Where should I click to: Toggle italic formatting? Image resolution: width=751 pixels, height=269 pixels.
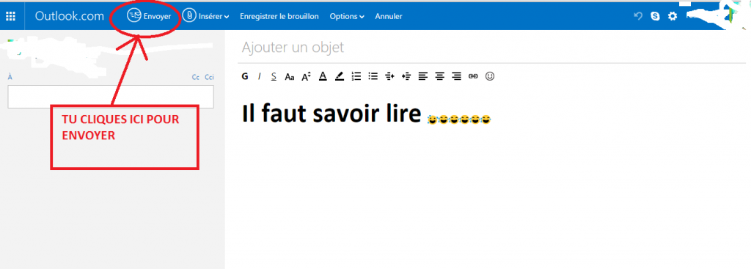(259, 76)
